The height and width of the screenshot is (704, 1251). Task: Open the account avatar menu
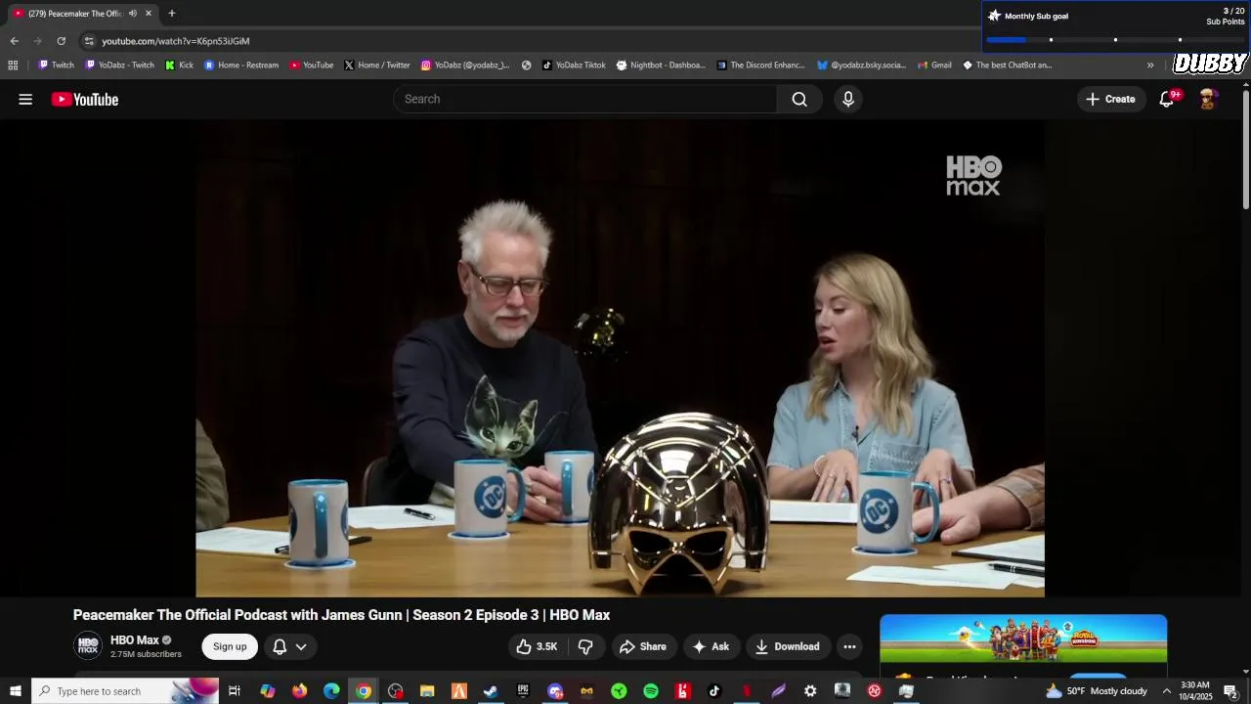coord(1208,99)
